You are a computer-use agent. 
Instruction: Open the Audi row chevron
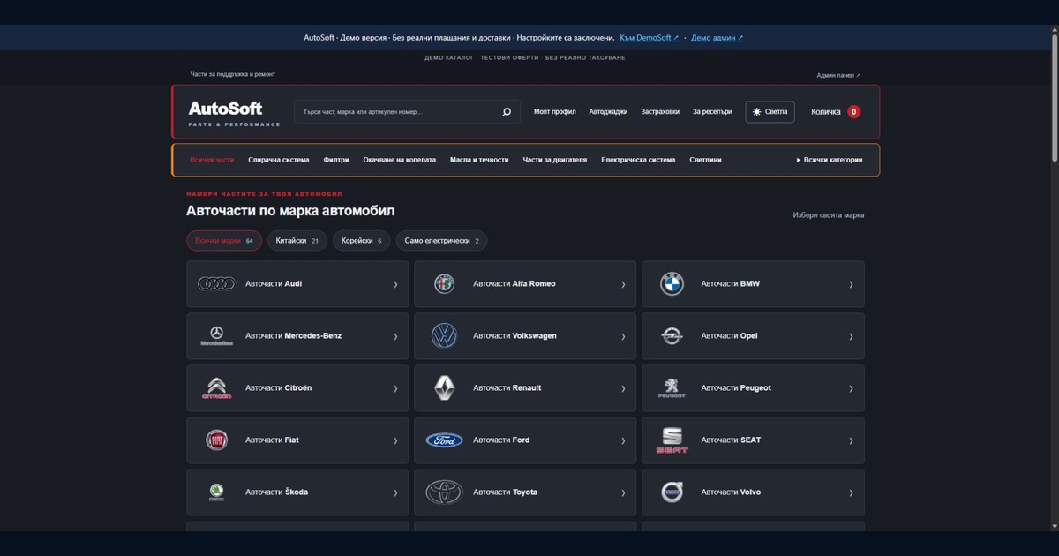(395, 284)
